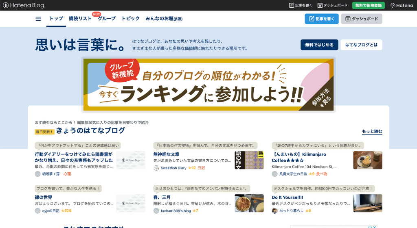This screenshot has height=228, width=417.
Task: Click comment bubble デスクシェルフを自作
Action: tap(323, 189)
